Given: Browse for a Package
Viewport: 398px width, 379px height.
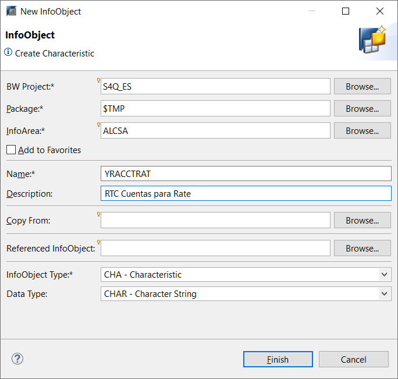Looking at the screenshot, I should pyautogui.click(x=362, y=109).
